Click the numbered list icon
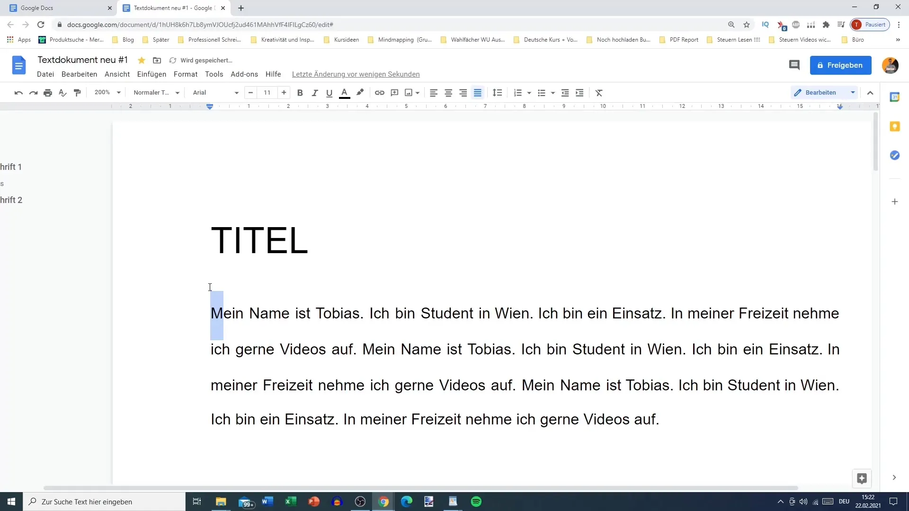909x511 pixels. click(x=517, y=92)
